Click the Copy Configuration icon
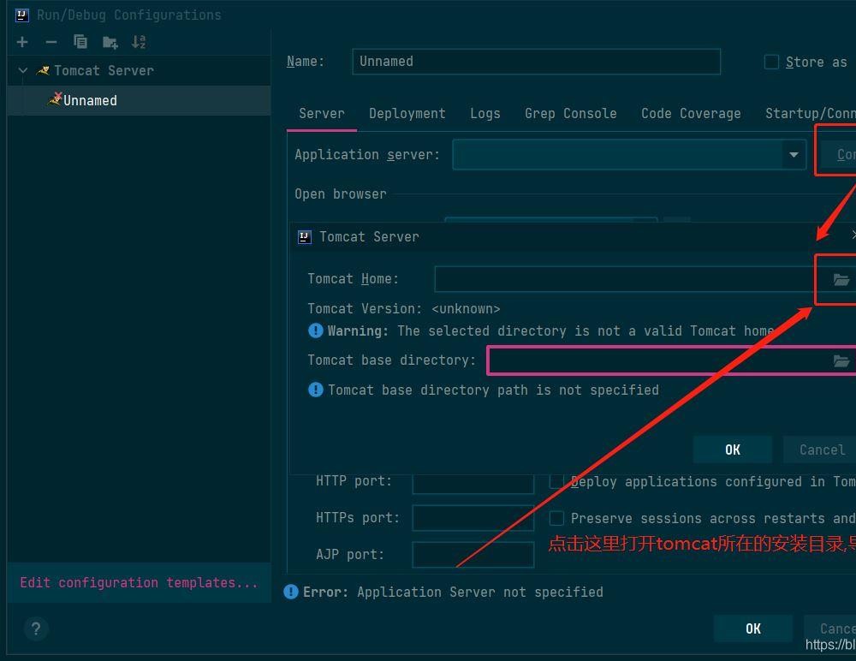This screenshot has height=661, width=856. (80, 42)
